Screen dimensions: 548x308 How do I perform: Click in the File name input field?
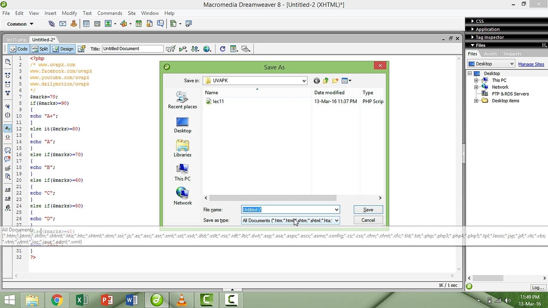tap(287, 210)
